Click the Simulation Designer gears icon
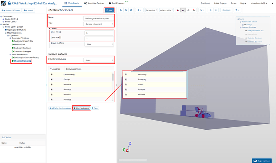The image size is (276, 163). tap(85, 3)
